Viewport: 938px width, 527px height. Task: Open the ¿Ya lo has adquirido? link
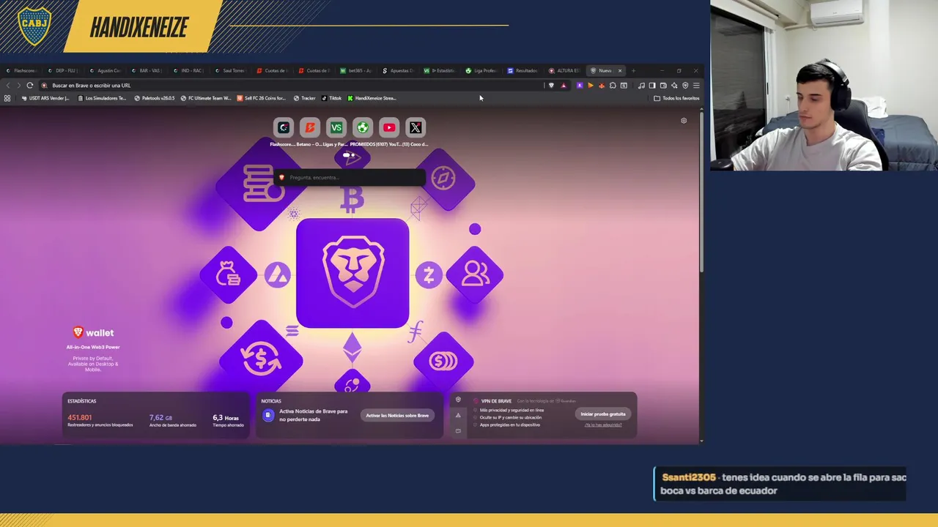[603, 425]
